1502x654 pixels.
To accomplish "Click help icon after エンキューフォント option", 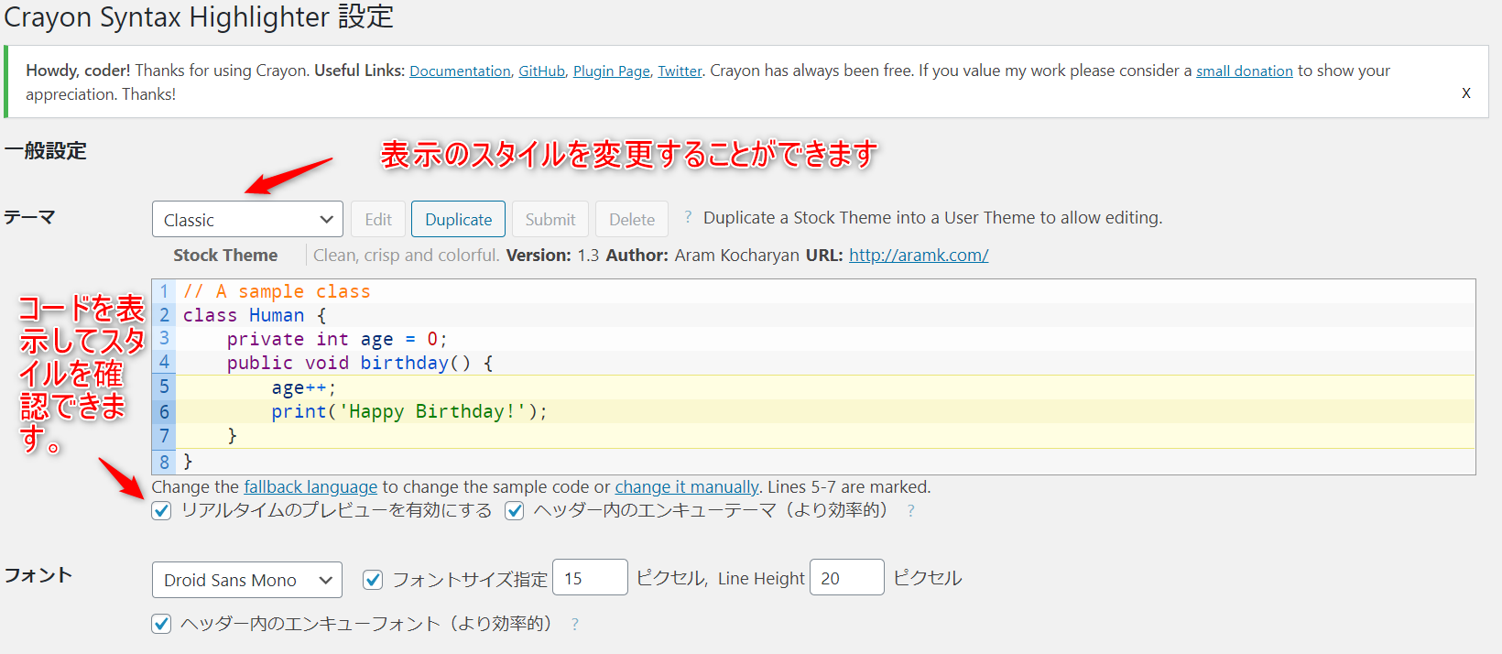I will coord(575,625).
